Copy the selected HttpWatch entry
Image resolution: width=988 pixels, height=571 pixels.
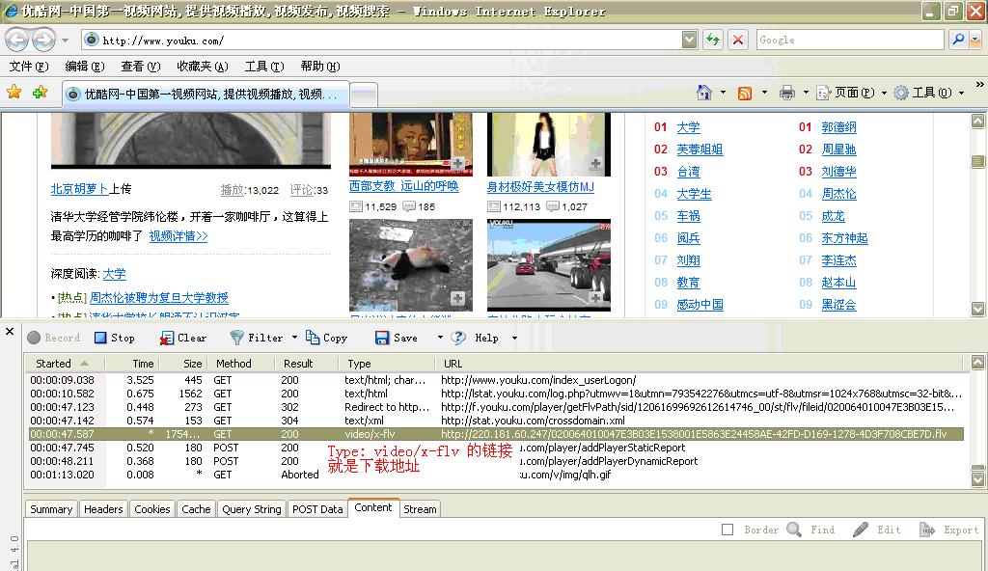(326, 338)
